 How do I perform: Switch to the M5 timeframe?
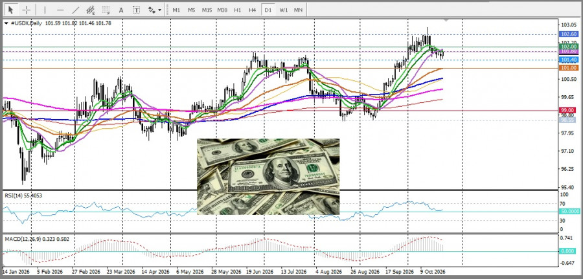click(x=192, y=10)
